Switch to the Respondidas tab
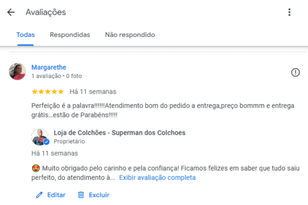Viewport: 308px width, 205px height. coord(70,35)
